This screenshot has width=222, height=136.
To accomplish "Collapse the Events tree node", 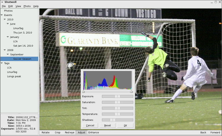I will [x=2, y=15].
